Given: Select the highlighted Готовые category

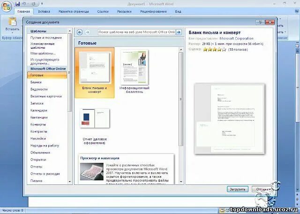Looking at the screenshot, I should [47, 75].
